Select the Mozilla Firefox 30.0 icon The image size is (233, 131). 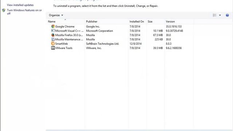point(53,35)
